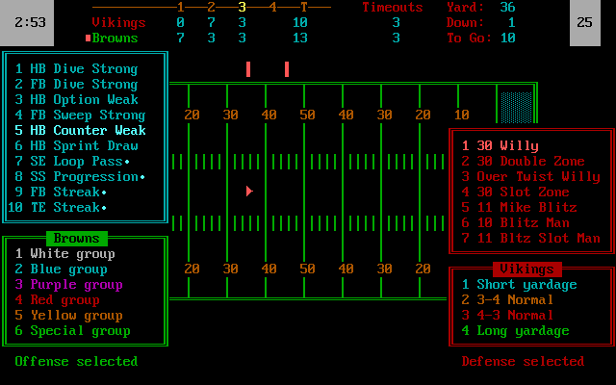Choose the 11 Mike Blitz defense

pyautogui.click(x=520, y=207)
